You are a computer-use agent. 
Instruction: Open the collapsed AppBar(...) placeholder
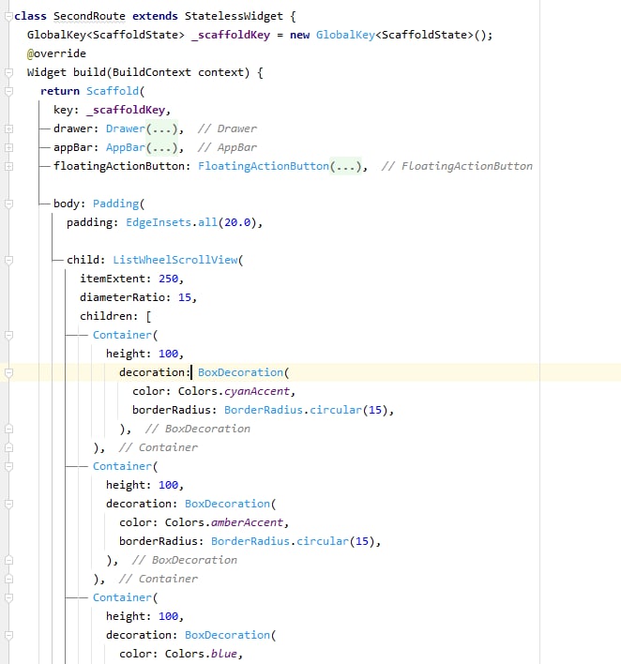(161, 147)
